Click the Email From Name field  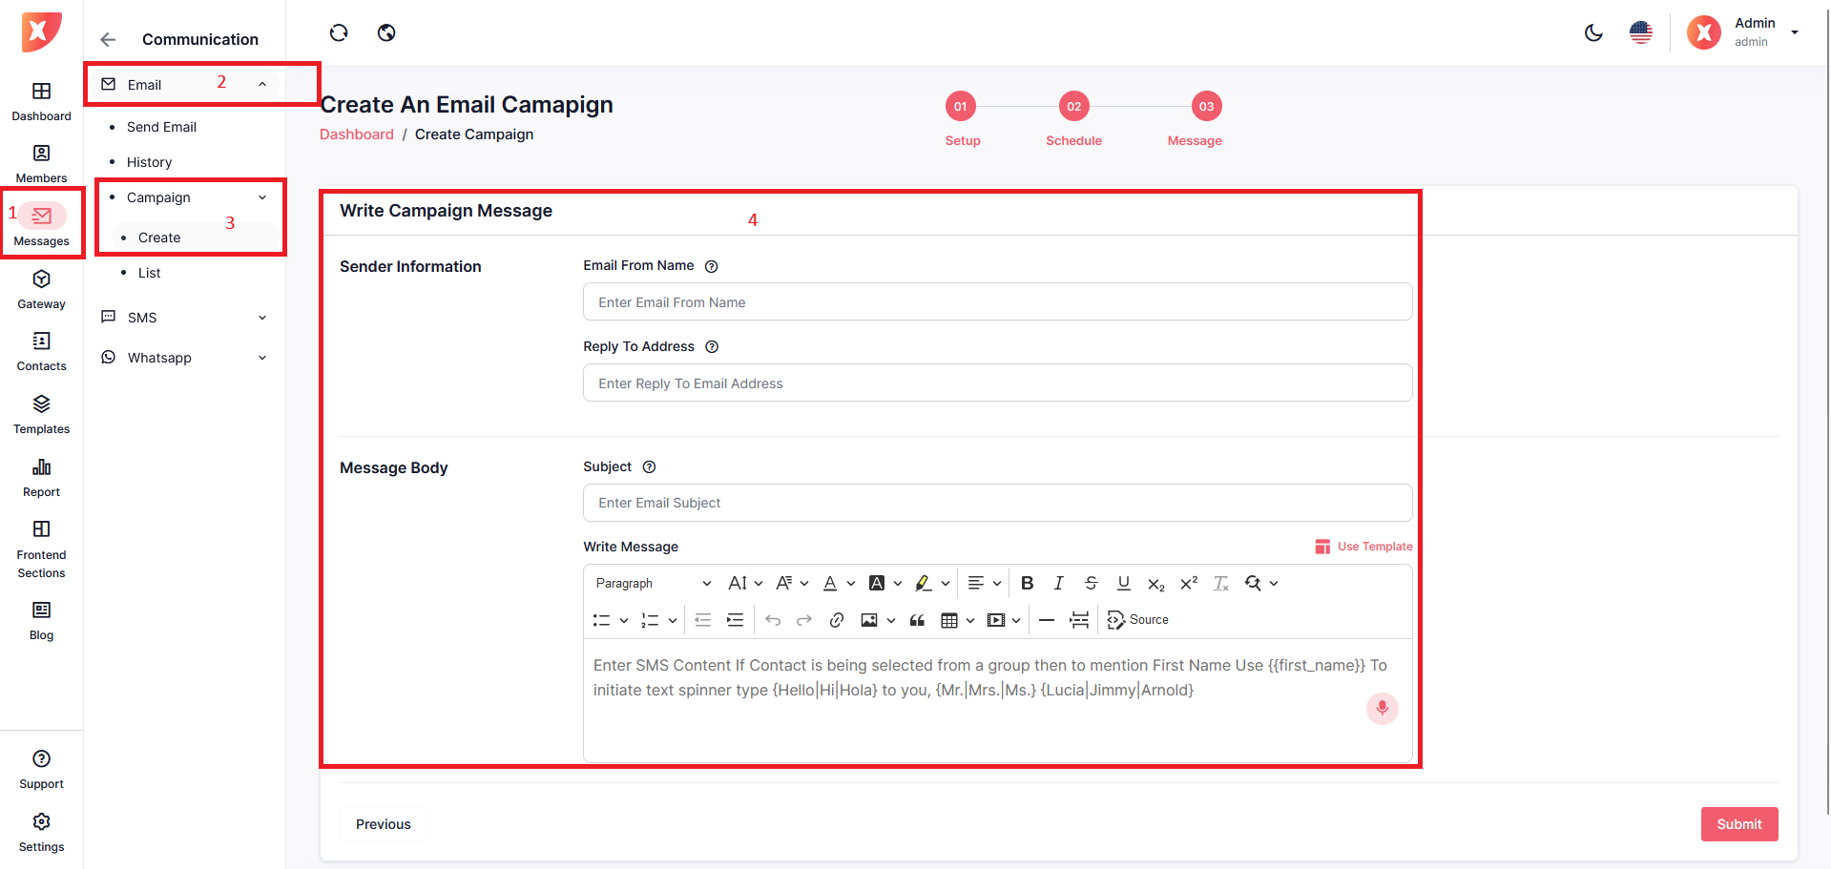tap(997, 302)
